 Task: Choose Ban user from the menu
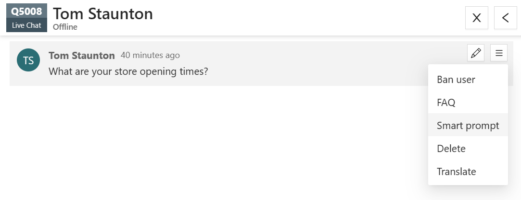pos(456,80)
